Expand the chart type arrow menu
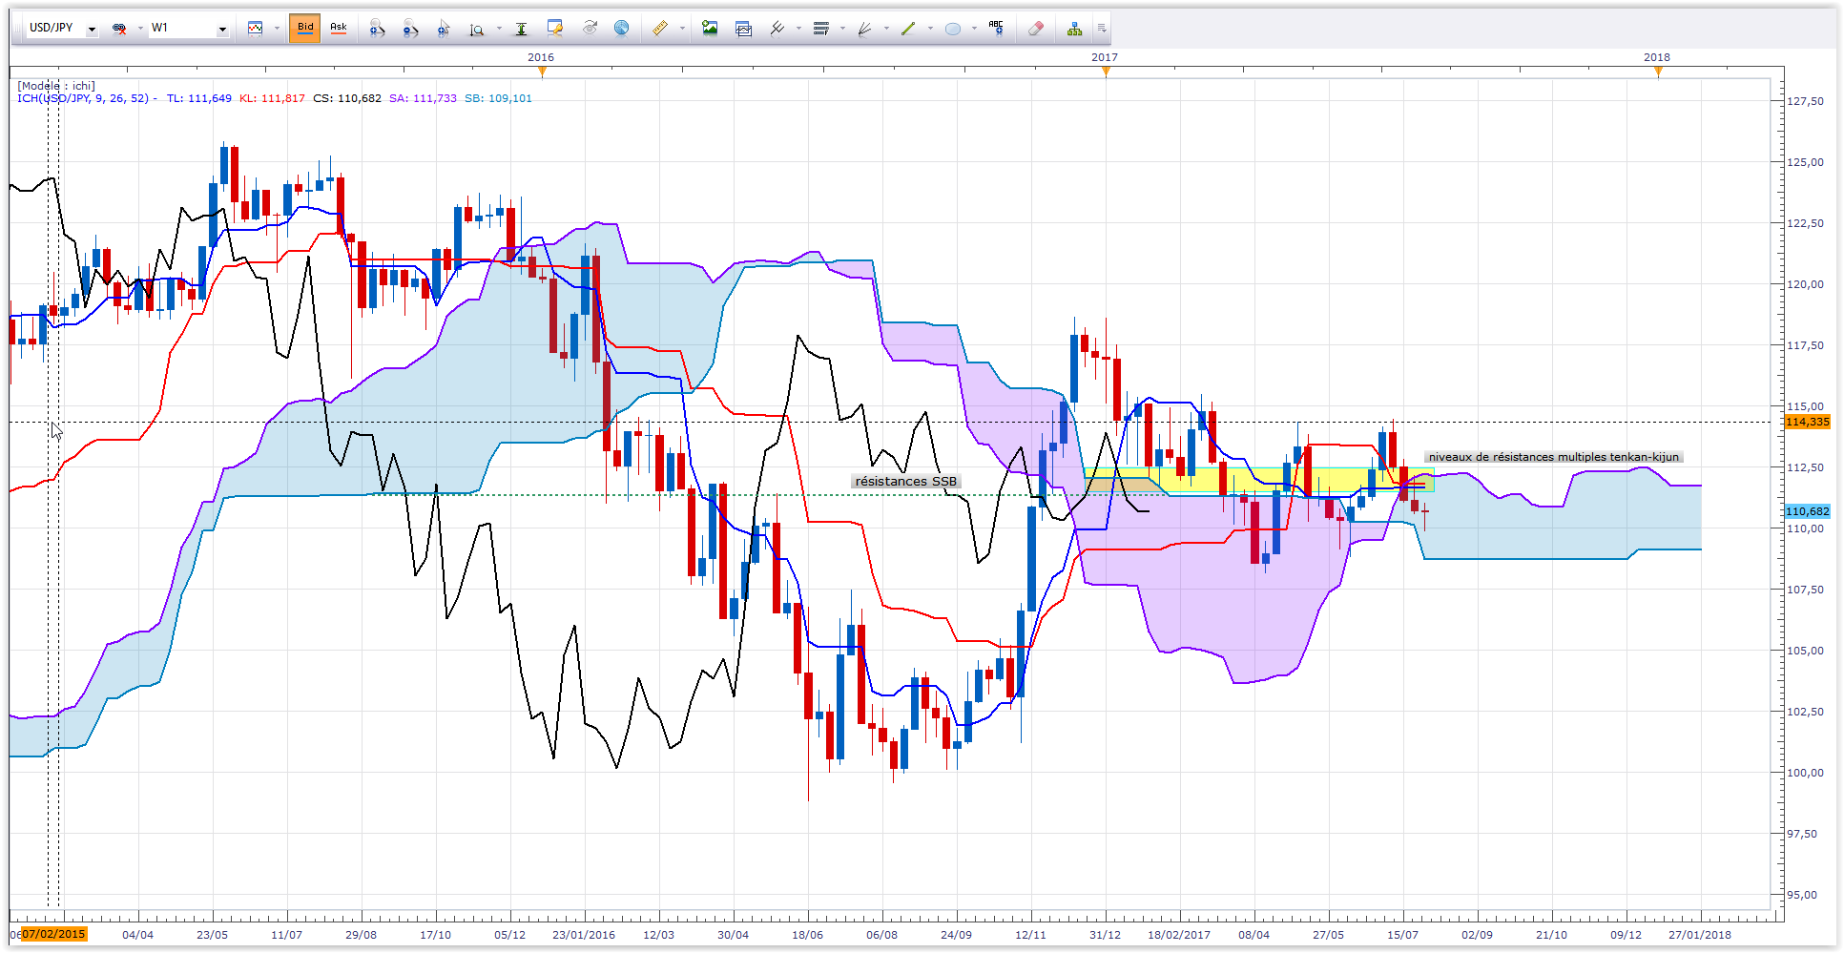This screenshot has height=953, width=1844. [x=277, y=29]
